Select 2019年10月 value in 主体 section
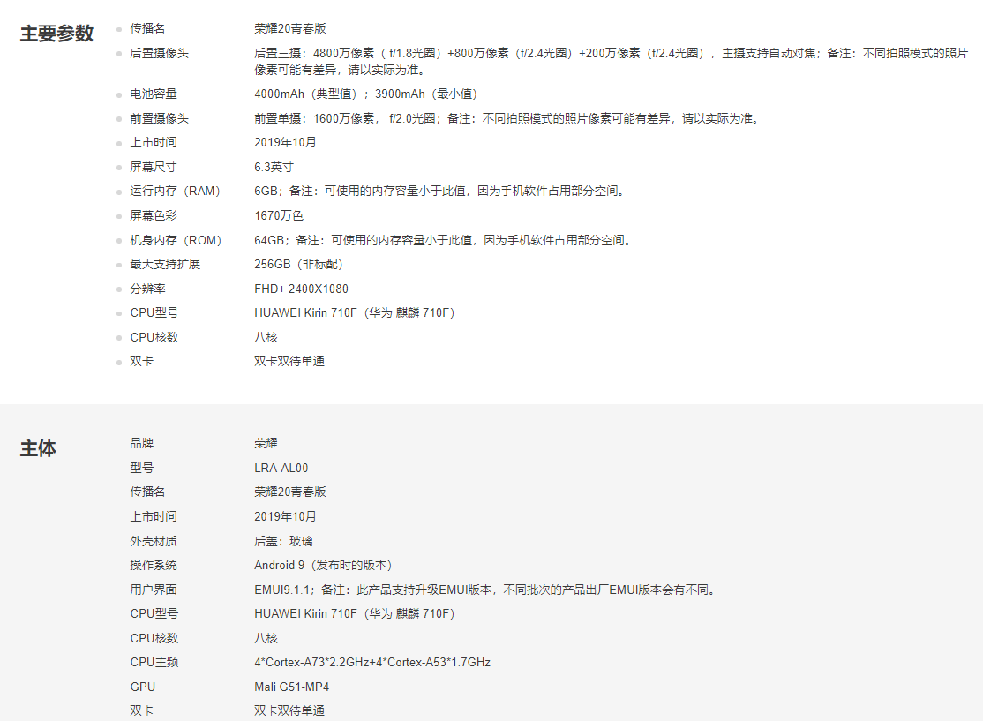The image size is (983, 721). 285,516
